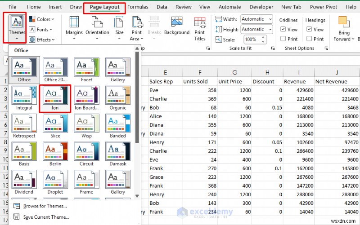Apply the Damask theme
This screenshot has height=225, width=360.
pos(118,154)
